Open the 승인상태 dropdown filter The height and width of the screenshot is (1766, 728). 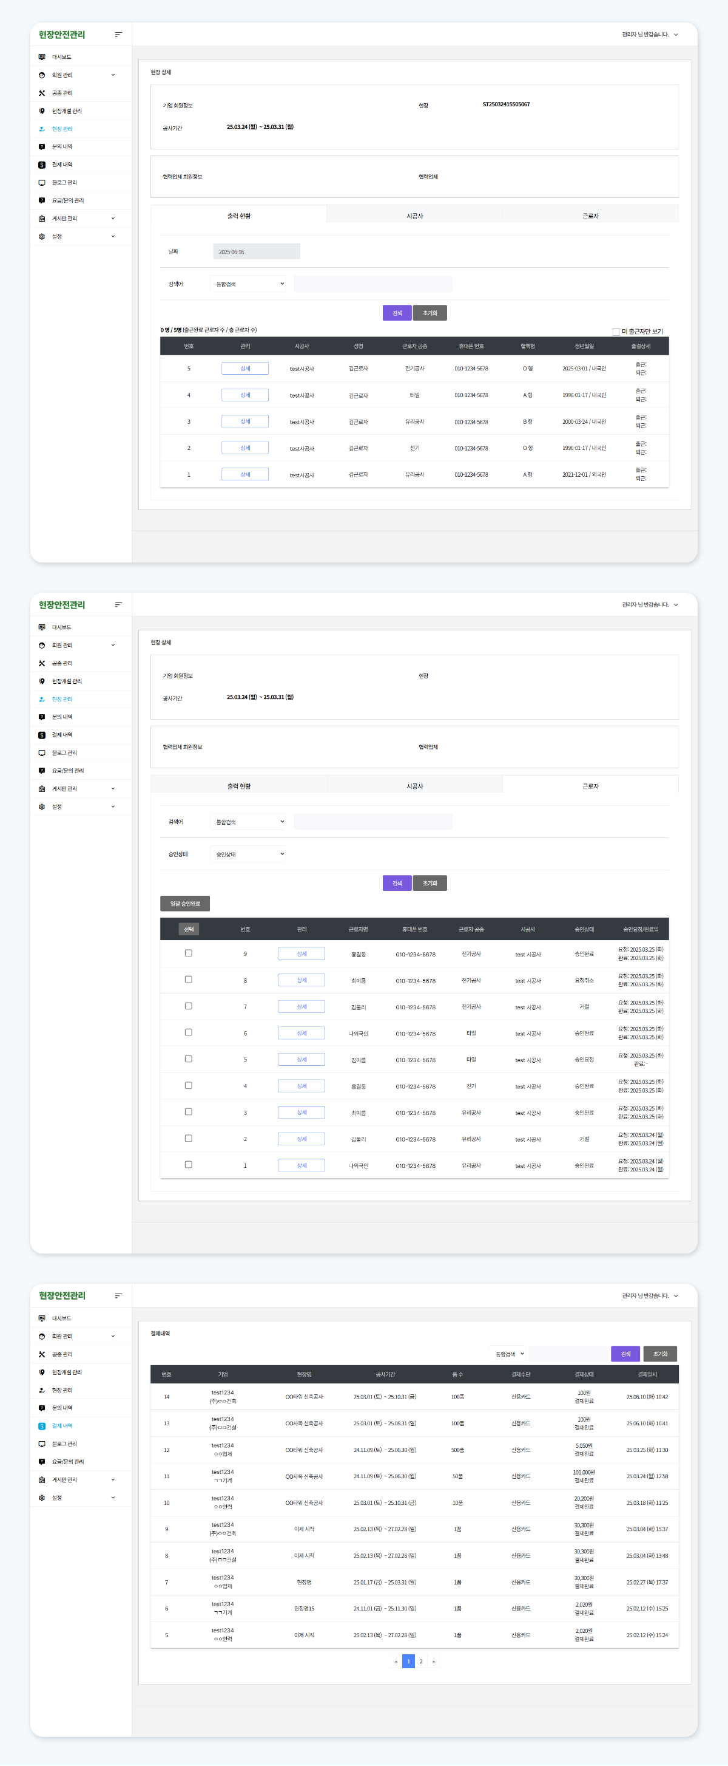249,854
